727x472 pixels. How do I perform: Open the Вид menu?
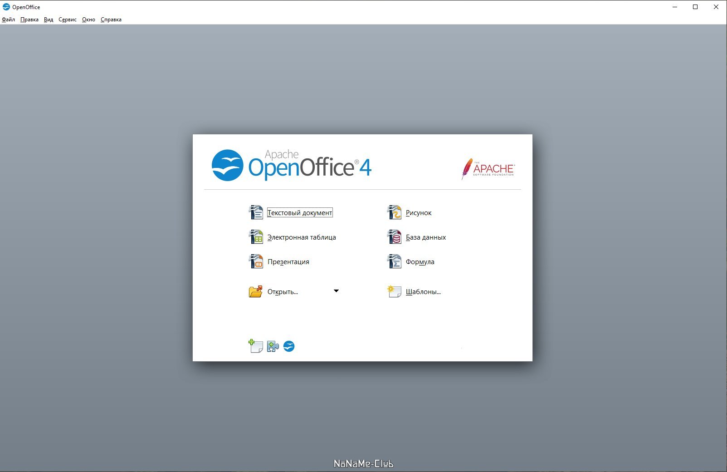coord(49,20)
